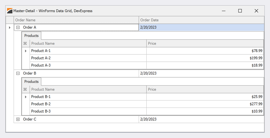Viewport: 270px width, 138px height.
Task: Click Product Name header in Order A's detail grid
Action: (x=88, y=44)
